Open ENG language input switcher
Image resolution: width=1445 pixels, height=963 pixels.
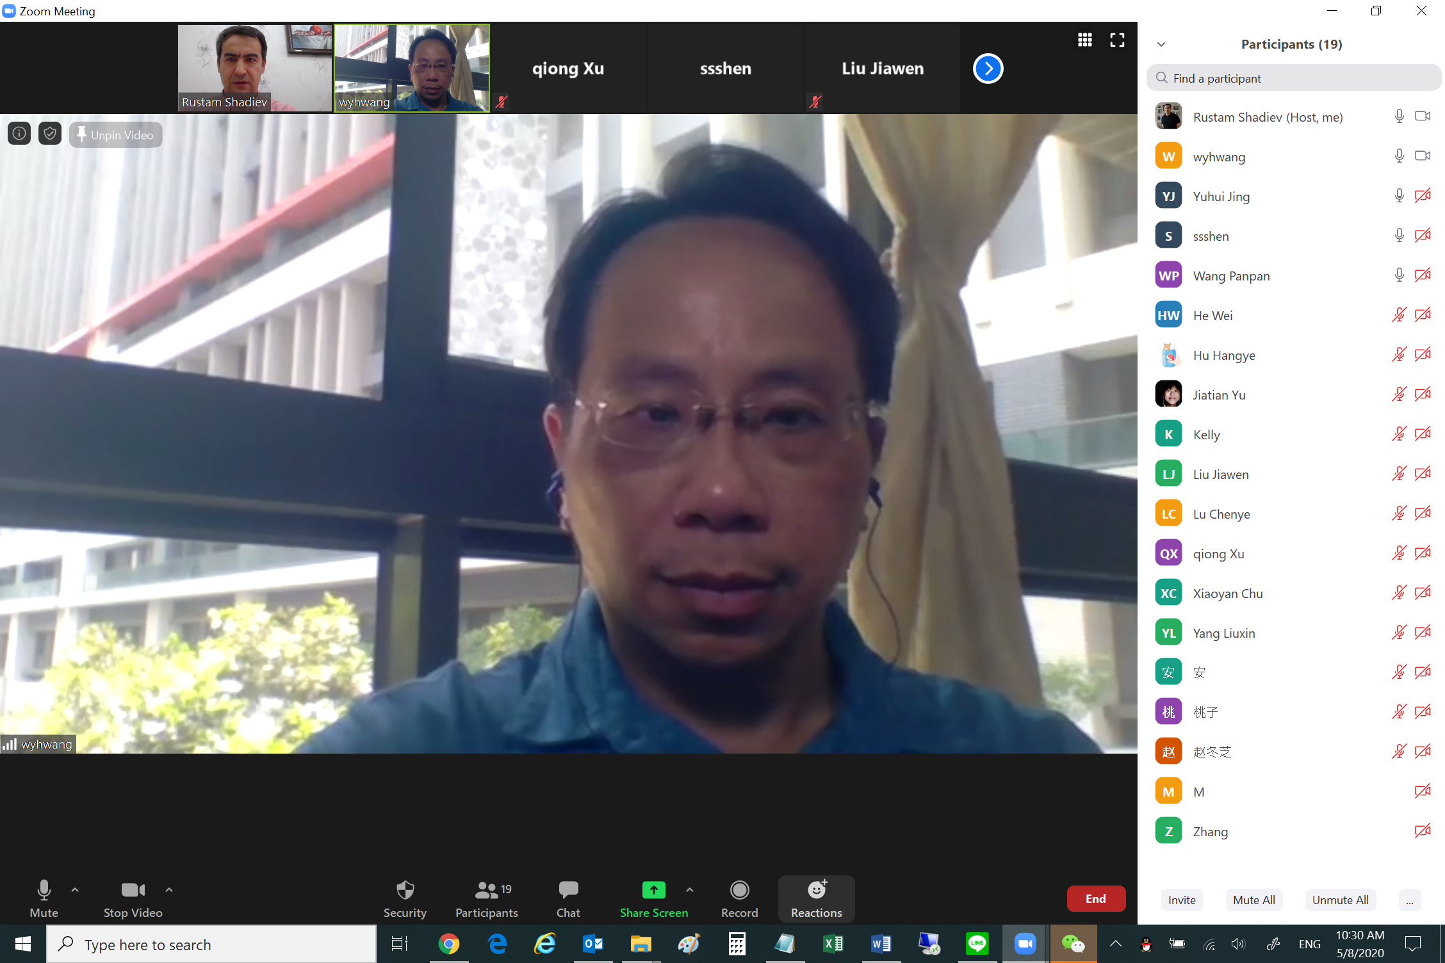click(x=1309, y=944)
